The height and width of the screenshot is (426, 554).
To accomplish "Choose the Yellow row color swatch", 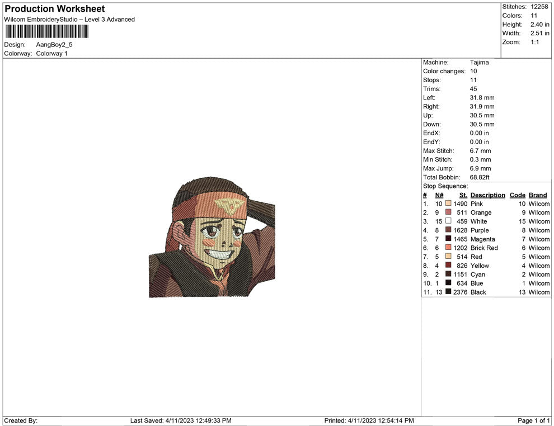I will tap(448, 265).
